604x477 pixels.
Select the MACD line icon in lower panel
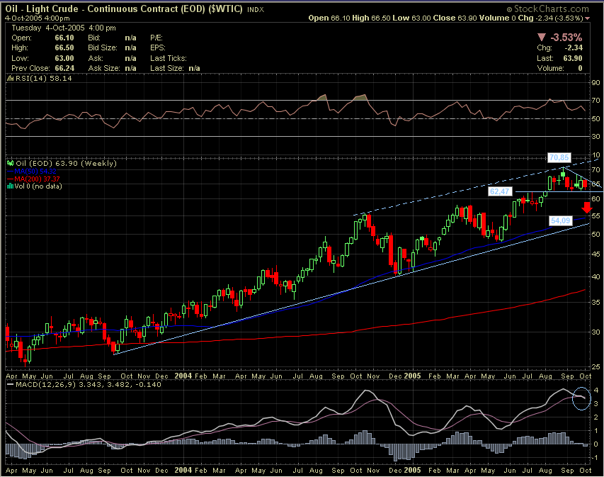(x=9, y=386)
